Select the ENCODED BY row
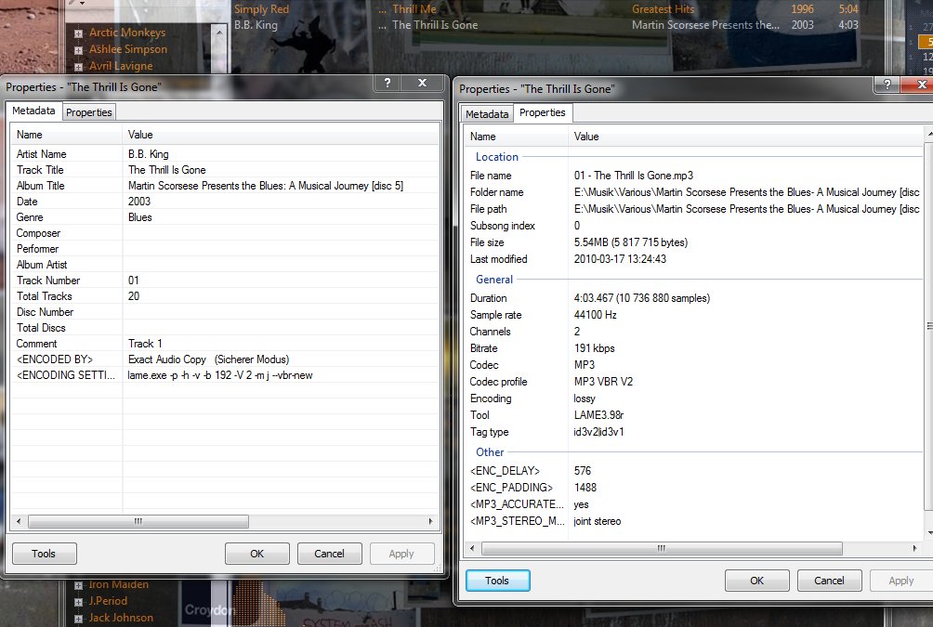Viewport: 933px width, 627px height. pyautogui.click(x=225, y=359)
